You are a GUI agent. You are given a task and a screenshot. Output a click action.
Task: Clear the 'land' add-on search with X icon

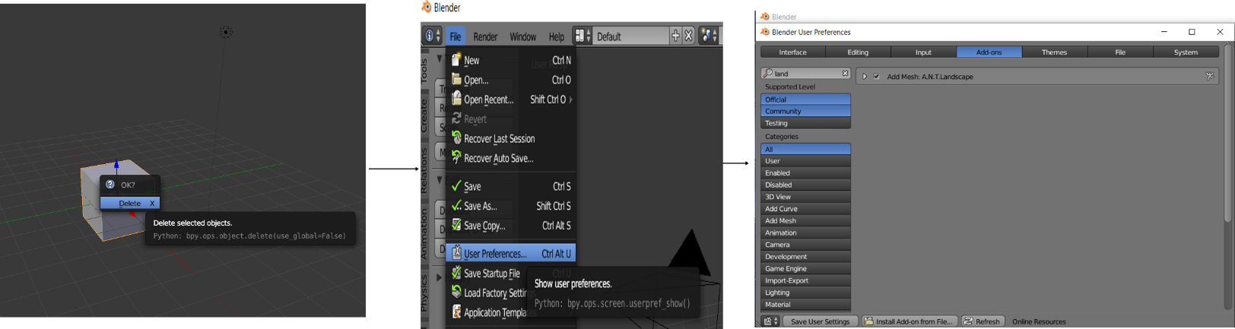tap(845, 73)
